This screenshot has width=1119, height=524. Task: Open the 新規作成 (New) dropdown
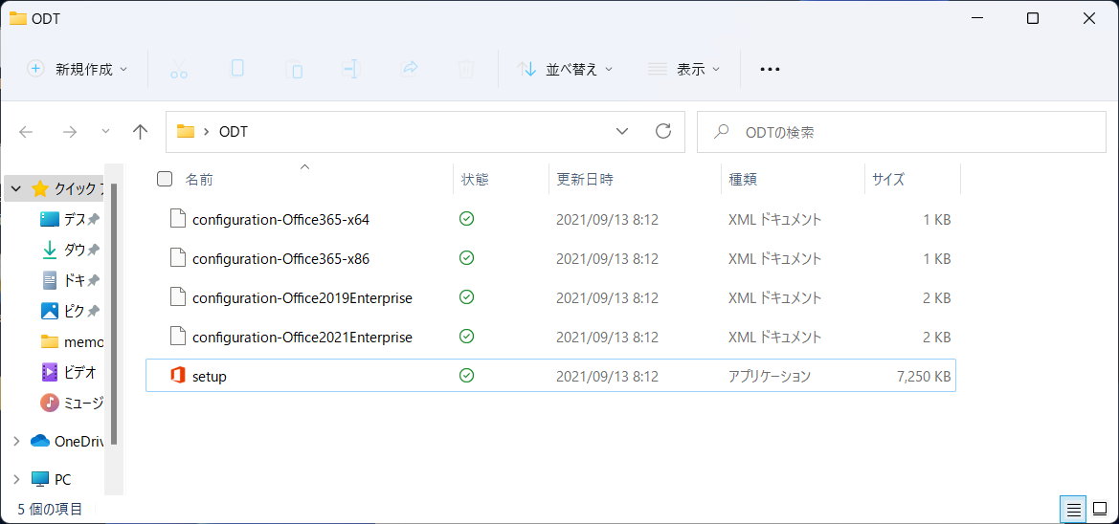pos(78,69)
